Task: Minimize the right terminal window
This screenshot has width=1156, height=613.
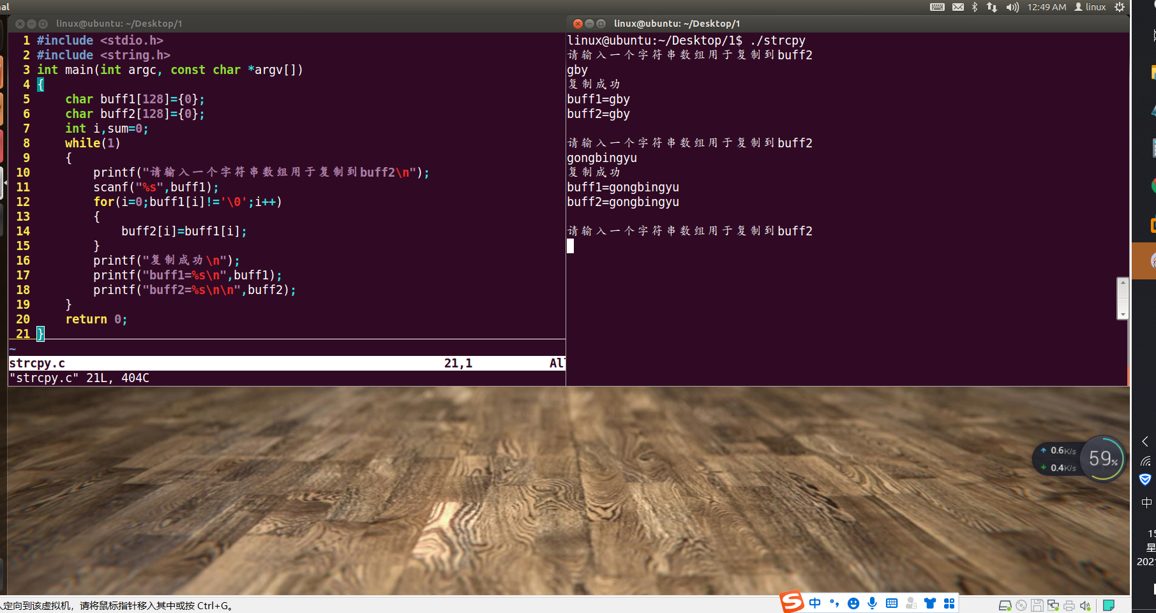Action: (x=589, y=24)
